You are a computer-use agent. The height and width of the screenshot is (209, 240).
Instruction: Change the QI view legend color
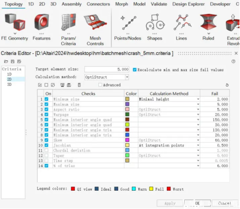click(x=73, y=189)
